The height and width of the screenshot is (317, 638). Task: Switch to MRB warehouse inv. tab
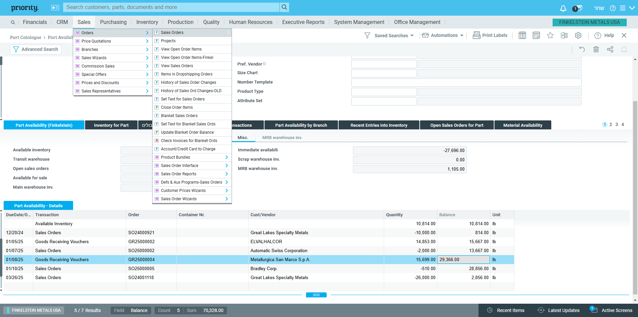coord(282,137)
